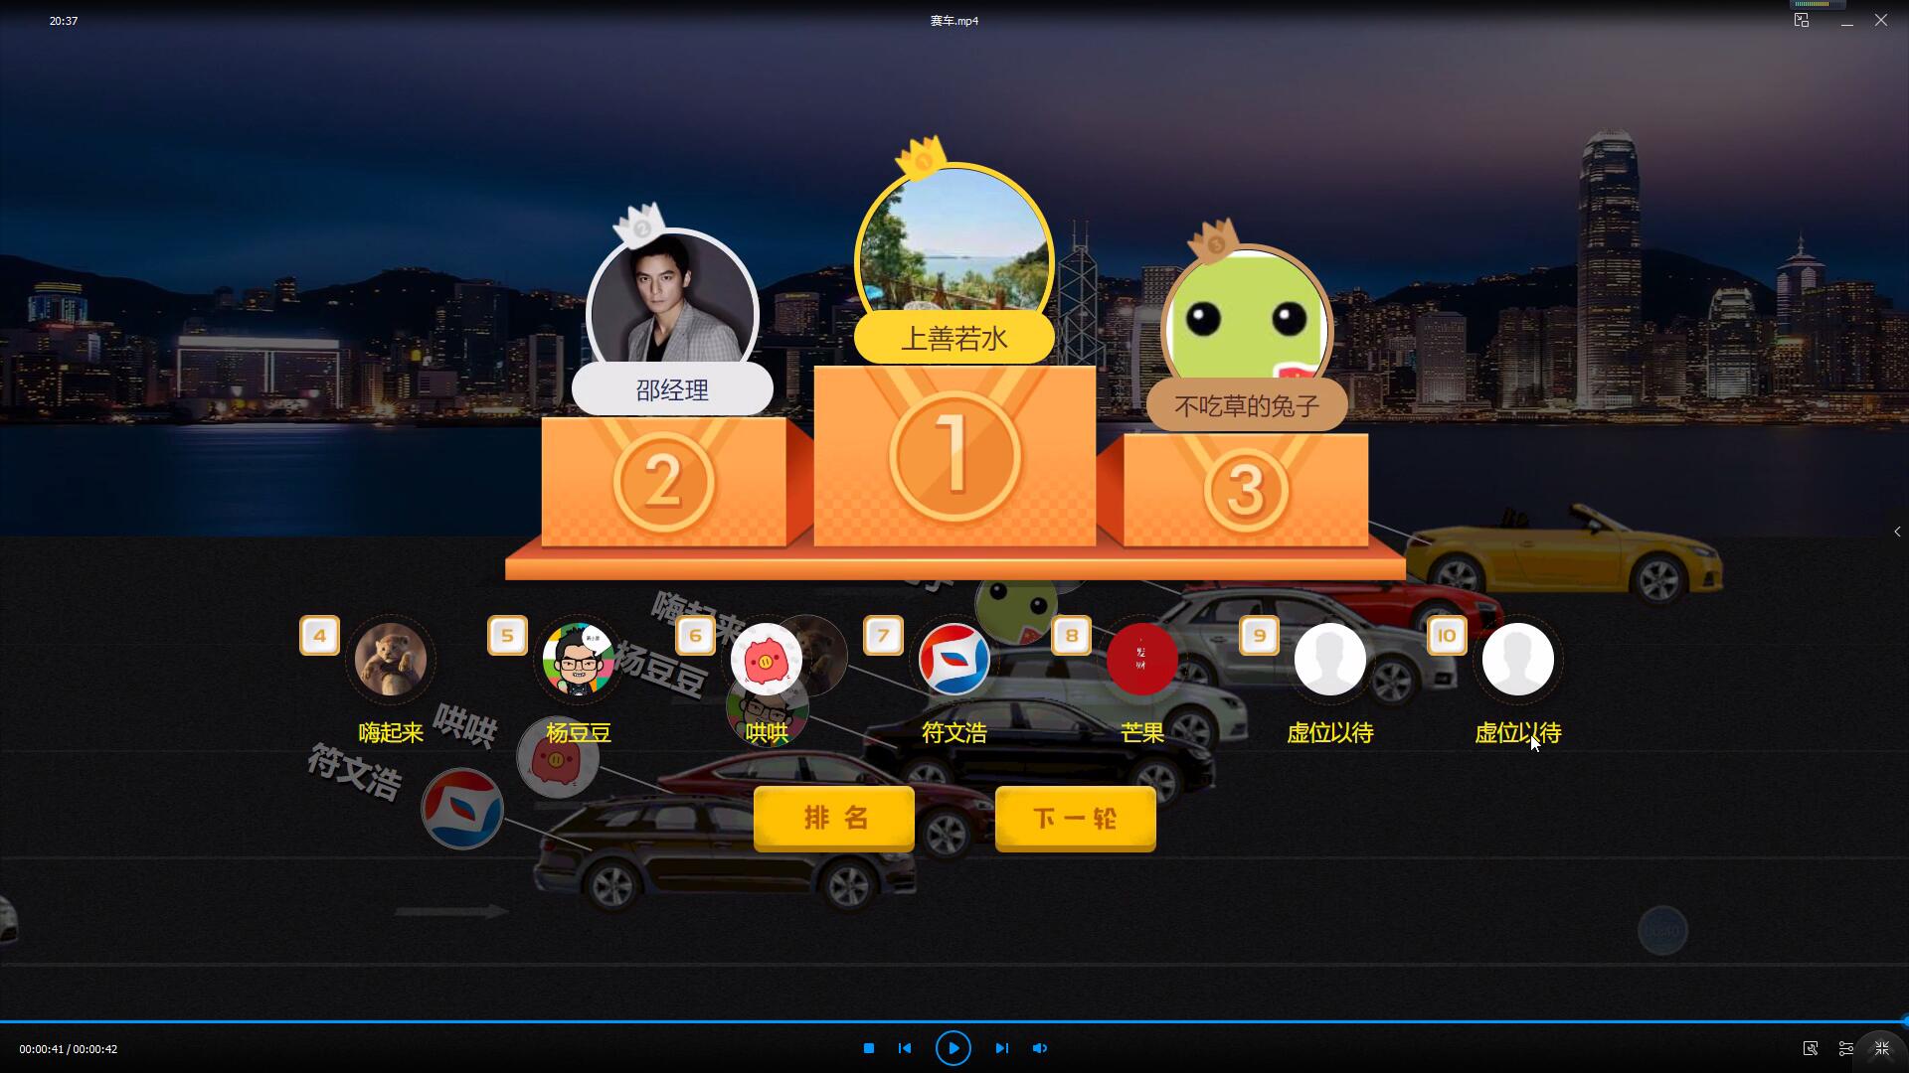The width and height of the screenshot is (1909, 1073).
Task: Switch to mini player mode icon
Action: (1802, 20)
